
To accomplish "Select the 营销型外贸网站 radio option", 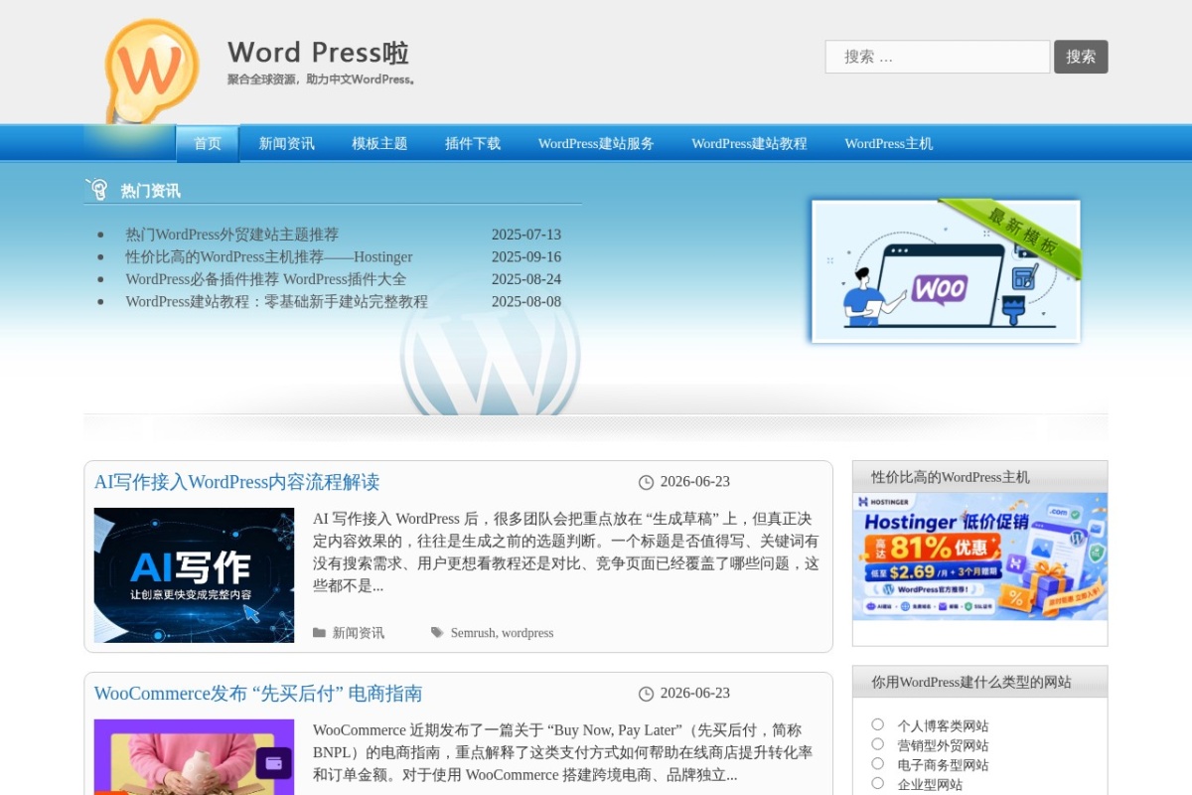I will pyautogui.click(x=877, y=743).
